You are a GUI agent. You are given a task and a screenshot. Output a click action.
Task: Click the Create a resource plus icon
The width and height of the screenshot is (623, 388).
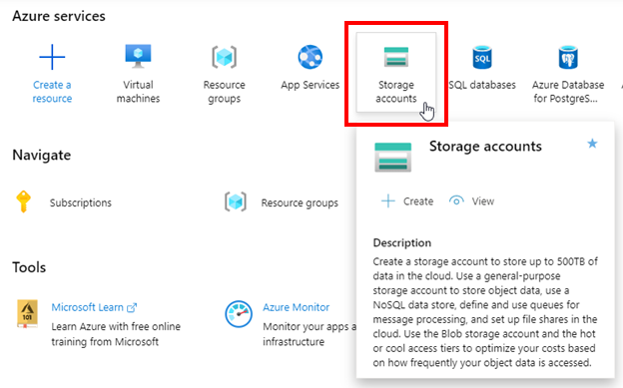pos(52,57)
